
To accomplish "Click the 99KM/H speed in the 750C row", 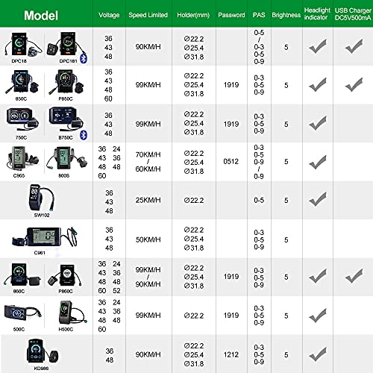I will click(148, 124).
